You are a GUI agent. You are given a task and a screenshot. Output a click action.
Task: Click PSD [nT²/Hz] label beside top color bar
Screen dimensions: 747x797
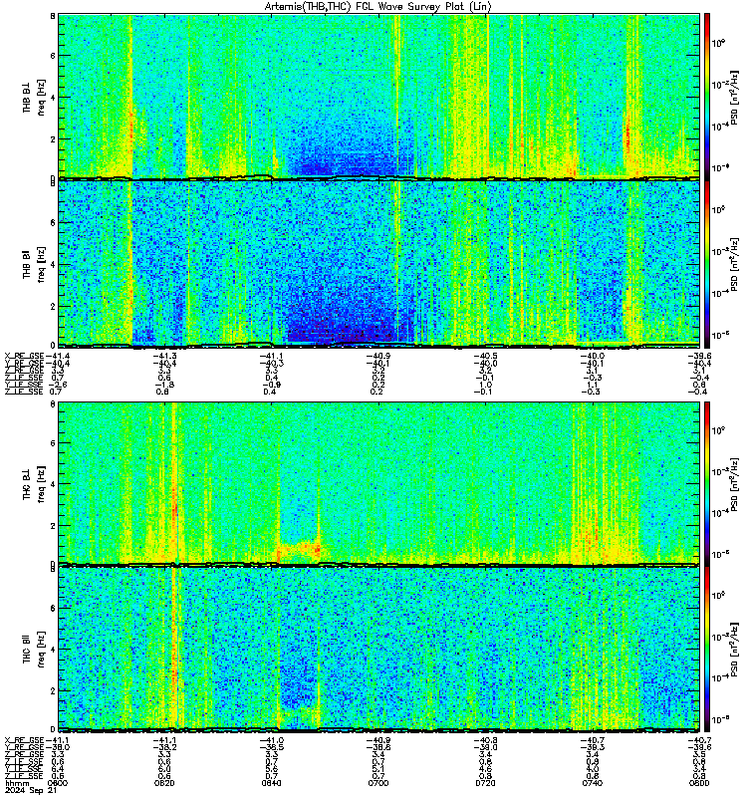[x=734, y=97]
